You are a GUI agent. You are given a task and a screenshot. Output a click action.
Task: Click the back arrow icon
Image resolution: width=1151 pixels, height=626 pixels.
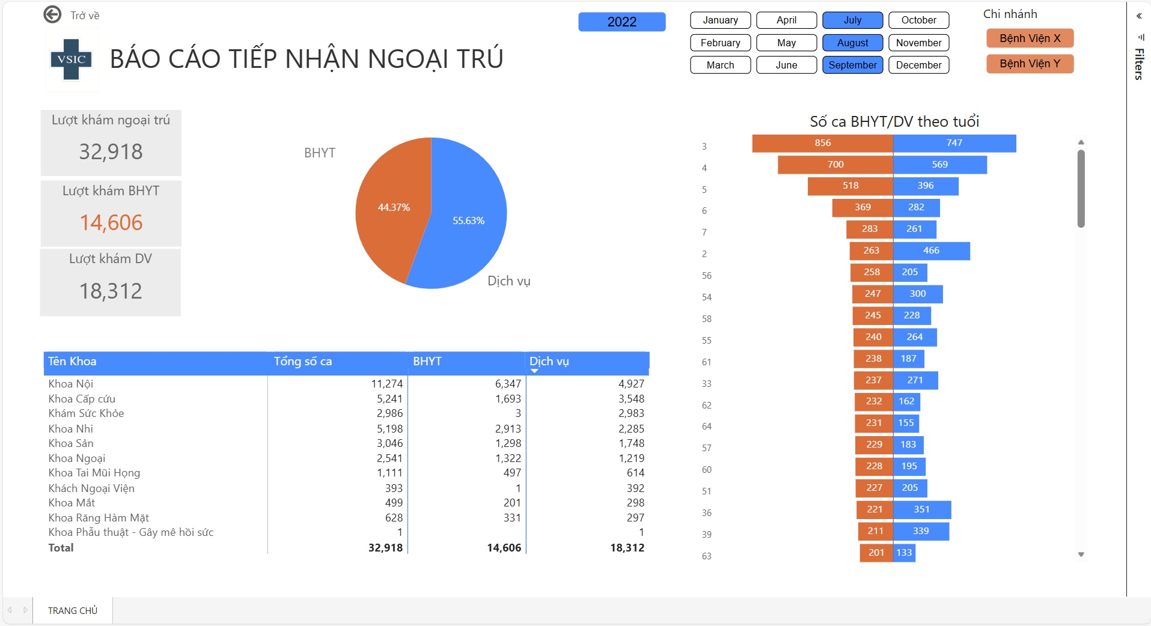pos(53,14)
